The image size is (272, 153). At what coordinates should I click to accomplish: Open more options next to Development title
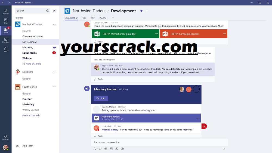click(147, 11)
